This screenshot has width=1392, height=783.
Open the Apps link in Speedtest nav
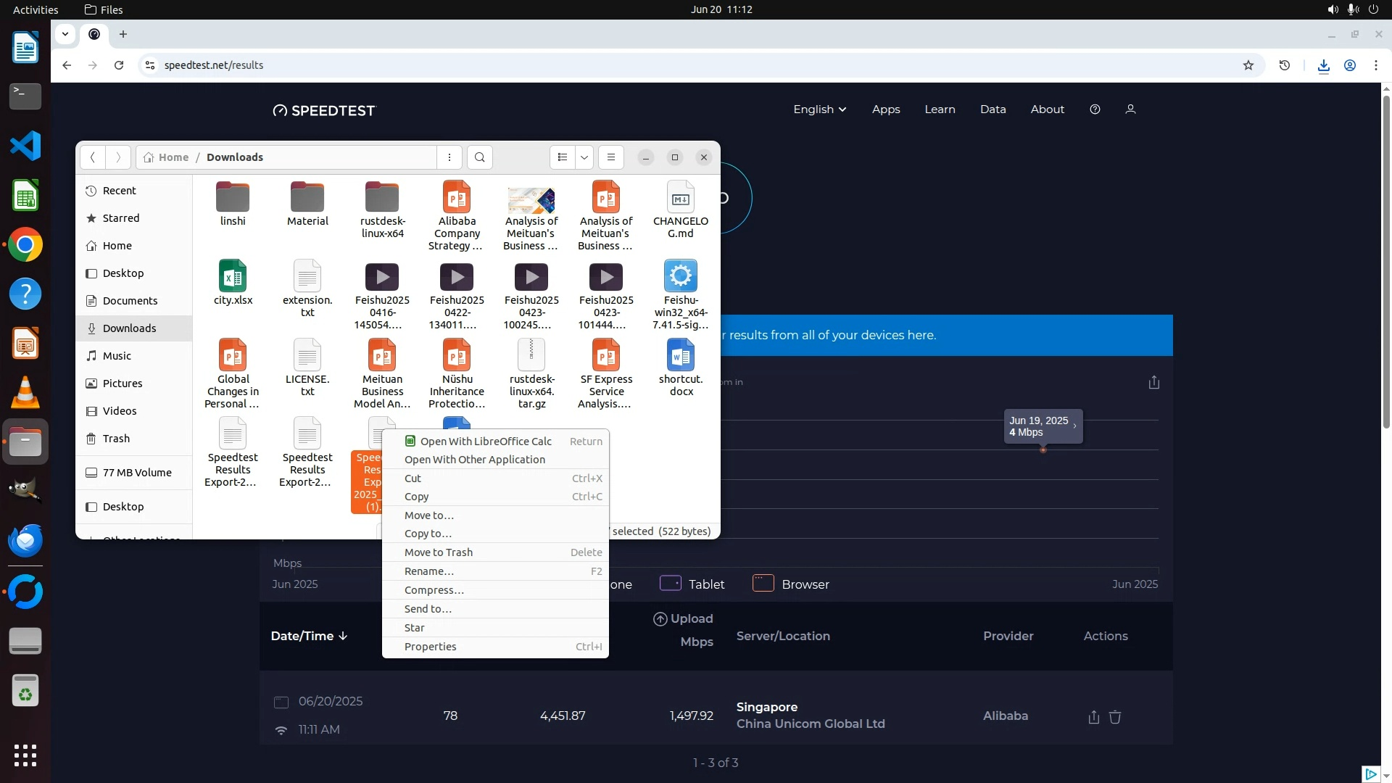(885, 109)
